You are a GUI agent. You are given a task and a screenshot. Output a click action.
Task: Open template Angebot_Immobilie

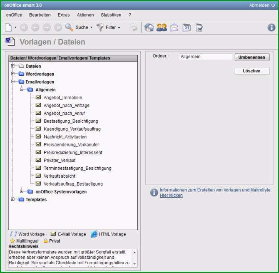(63, 98)
